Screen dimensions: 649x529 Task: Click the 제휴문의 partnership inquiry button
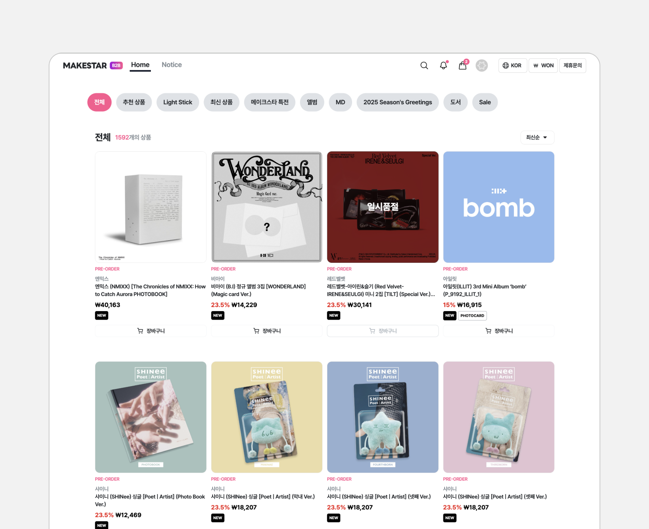pyautogui.click(x=573, y=65)
